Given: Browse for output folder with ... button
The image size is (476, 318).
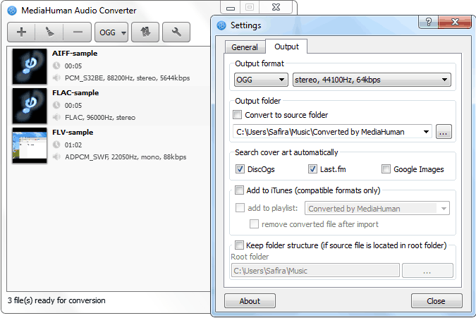Looking at the screenshot, I should coord(444,132).
